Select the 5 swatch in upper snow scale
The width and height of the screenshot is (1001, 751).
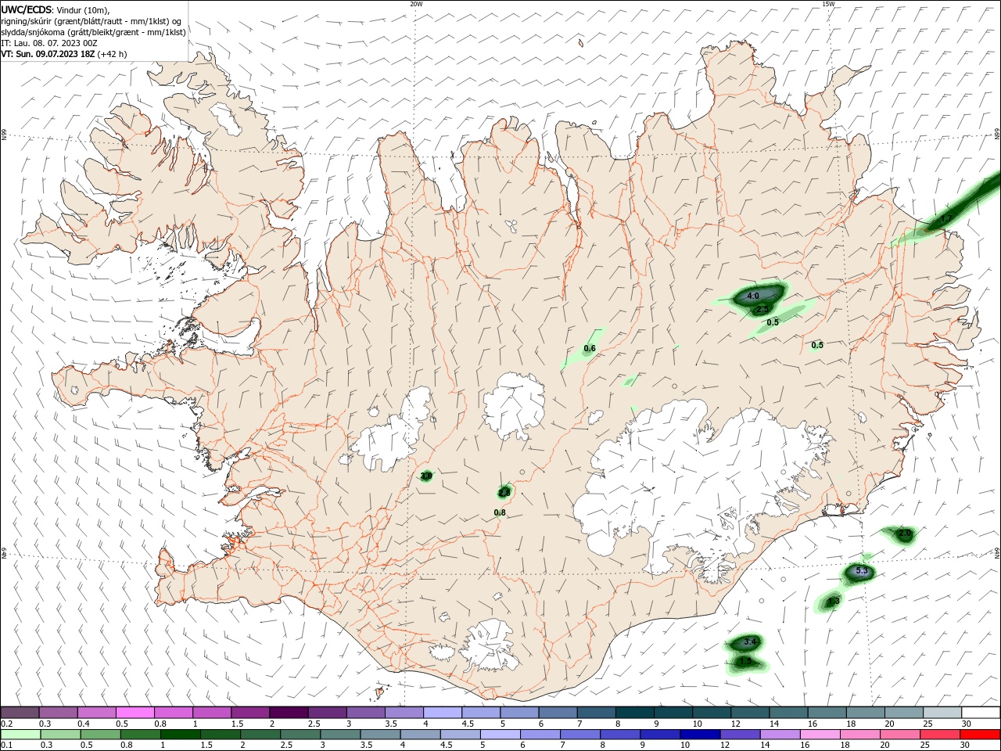(x=519, y=713)
